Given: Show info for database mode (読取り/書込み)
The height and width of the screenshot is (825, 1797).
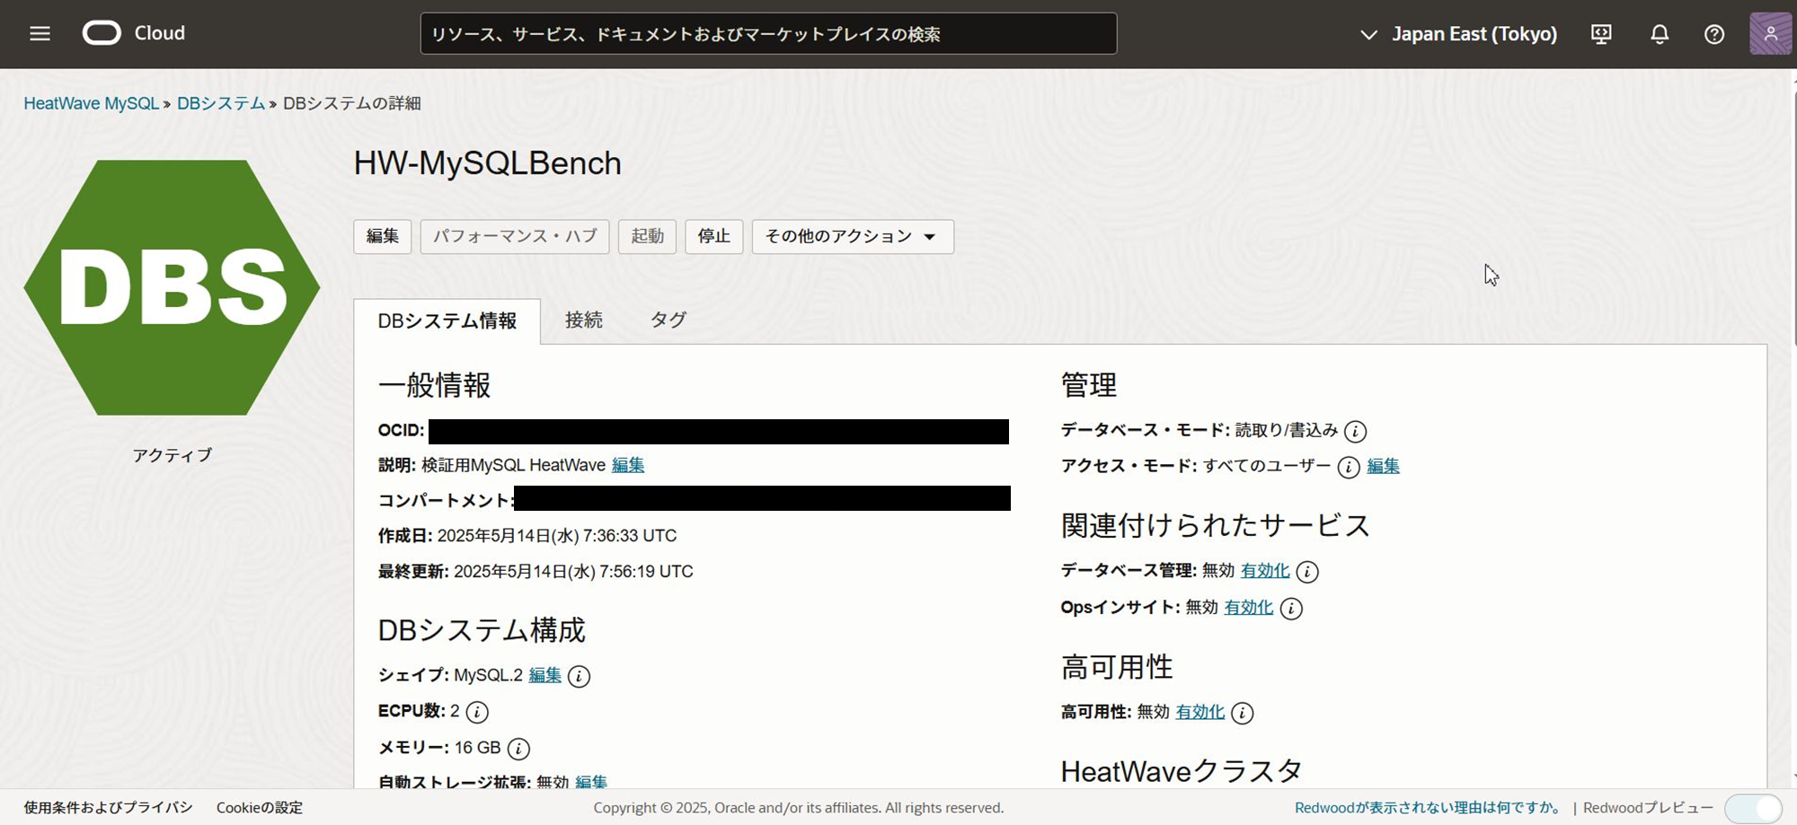Looking at the screenshot, I should click(x=1355, y=432).
